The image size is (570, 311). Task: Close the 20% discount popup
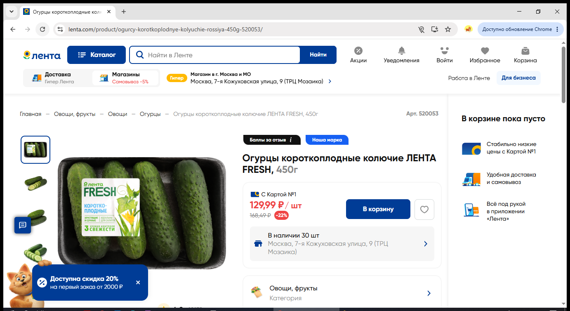[138, 283]
